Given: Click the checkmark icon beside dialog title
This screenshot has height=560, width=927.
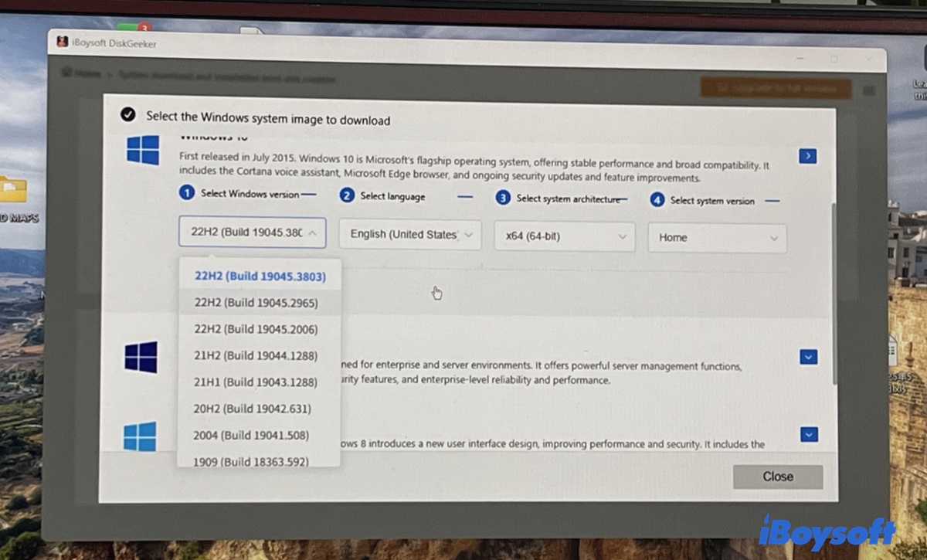Looking at the screenshot, I should [x=128, y=115].
